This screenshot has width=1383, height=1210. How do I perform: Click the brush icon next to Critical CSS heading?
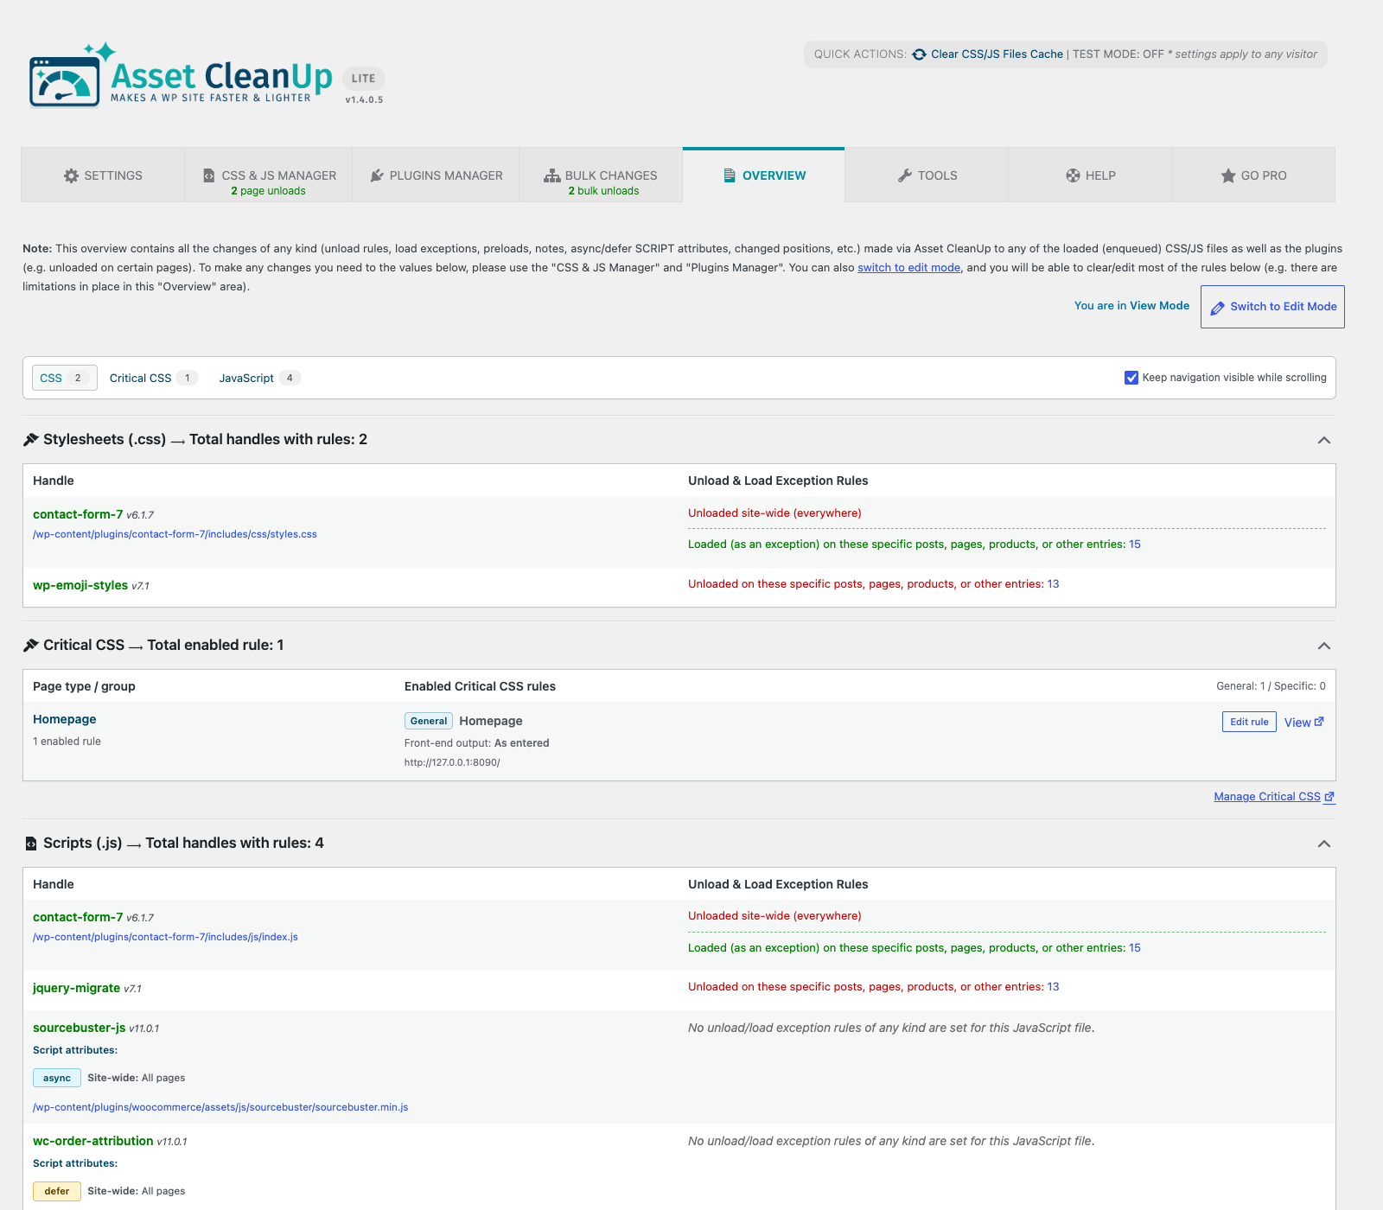(x=30, y=645)
